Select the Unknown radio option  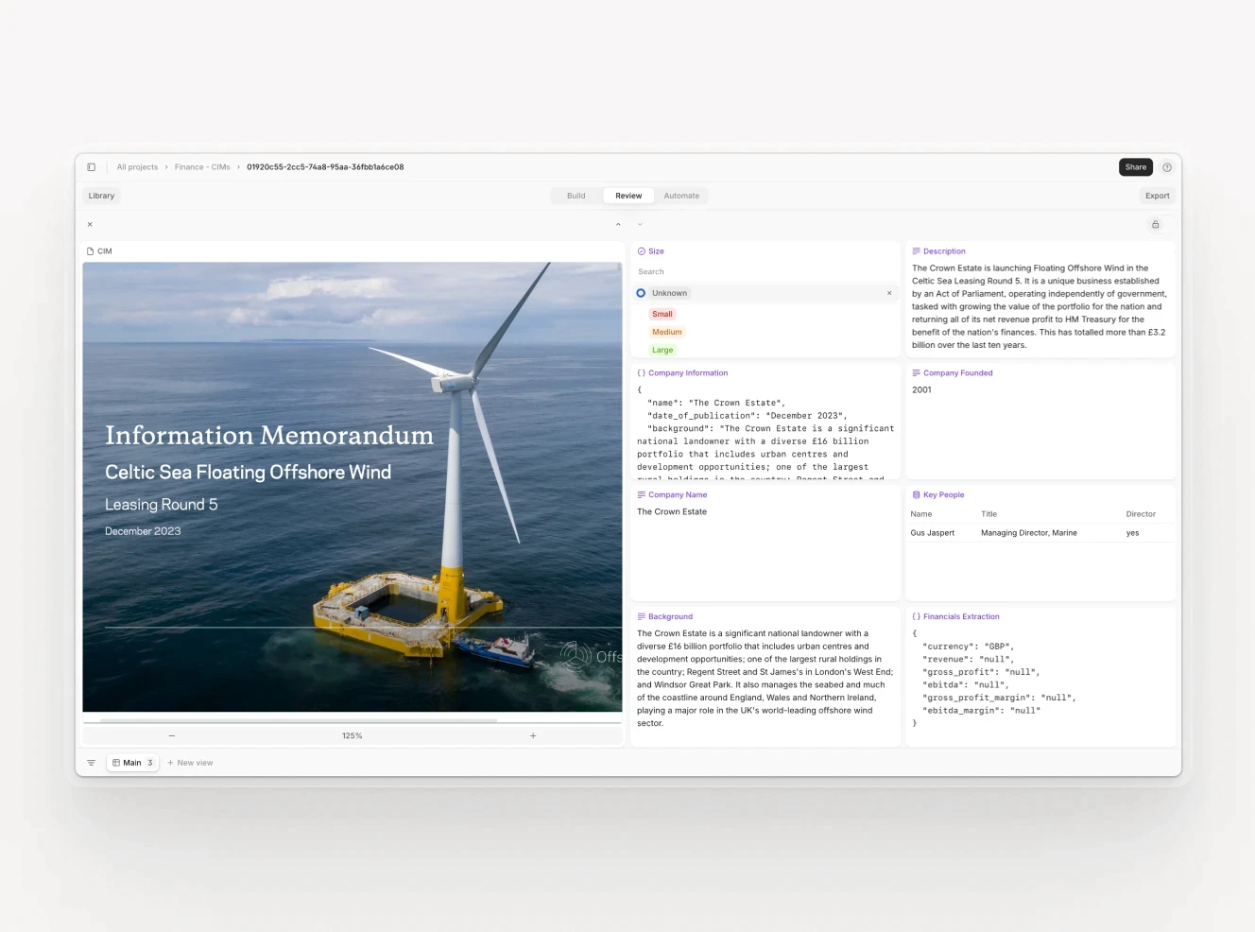pos(641,293)
